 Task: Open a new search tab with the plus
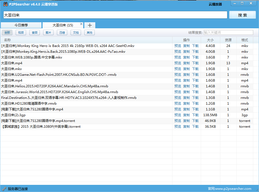tap(90, 25)
